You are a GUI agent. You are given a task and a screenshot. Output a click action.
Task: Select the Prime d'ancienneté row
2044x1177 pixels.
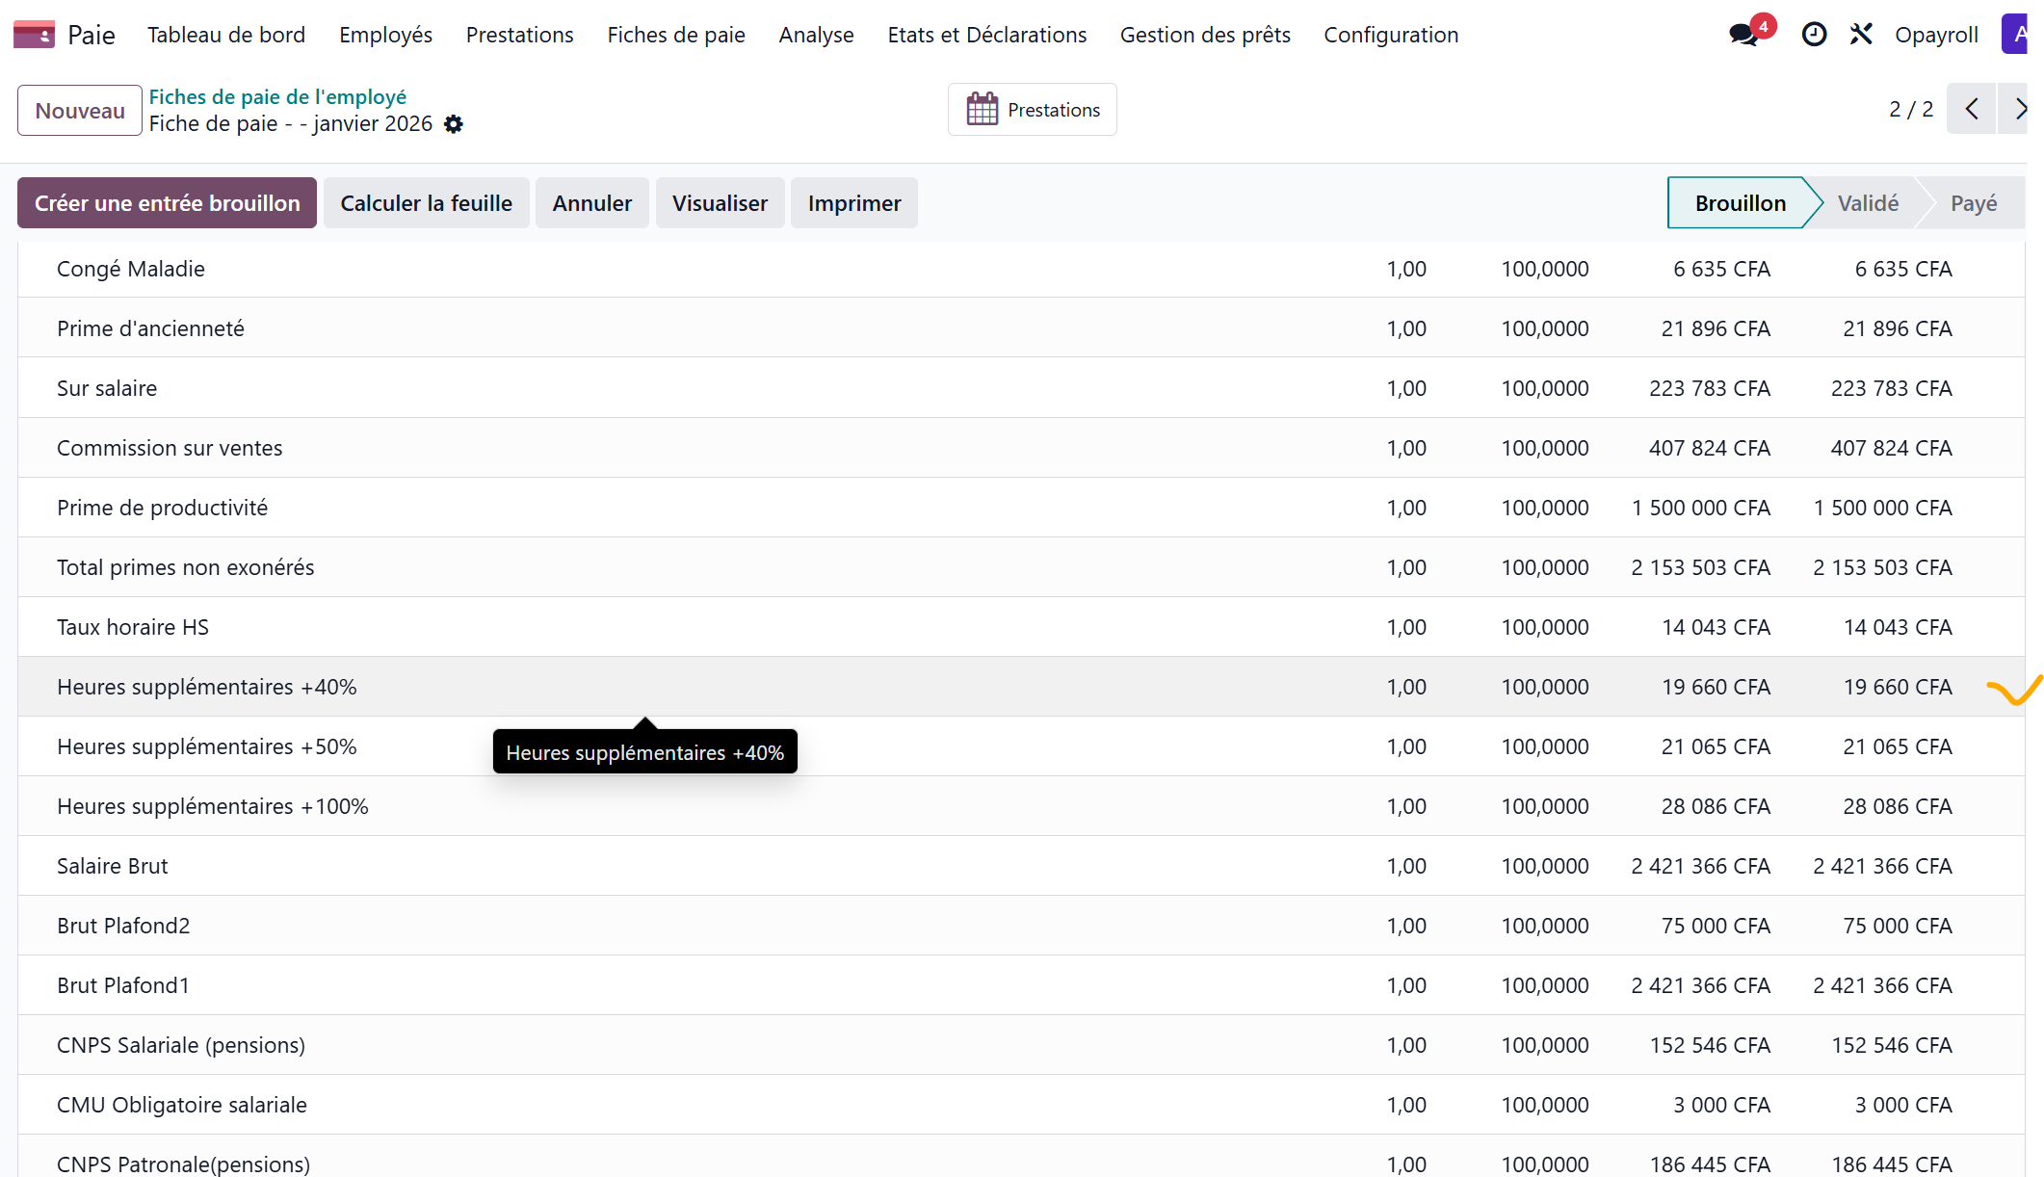[1021, 328]
